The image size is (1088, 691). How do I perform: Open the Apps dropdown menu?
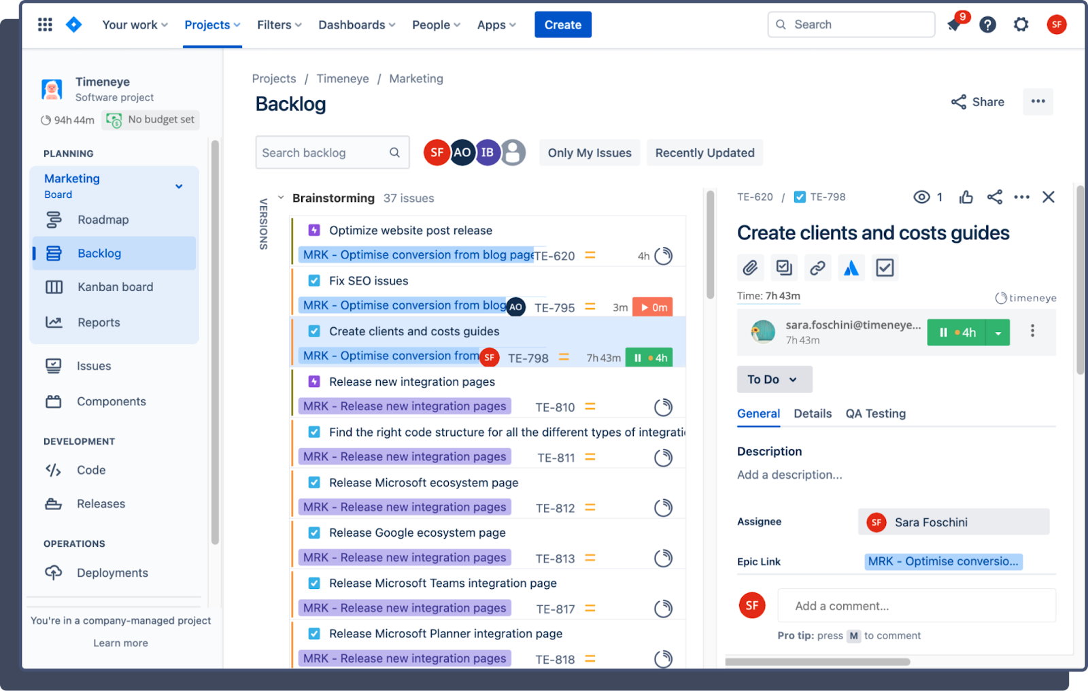pyautogui.click(x=496, y=24)
